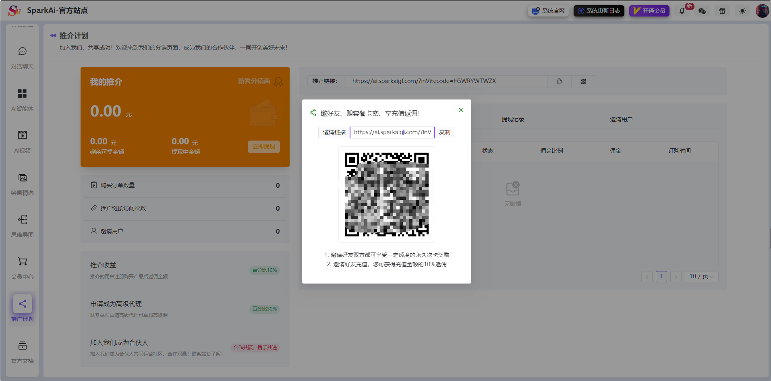Screen dimensions: 771x381
Task: Select 推广计划 share icon in sidebar
Action: pyautogui.click(x=23, y=304)
